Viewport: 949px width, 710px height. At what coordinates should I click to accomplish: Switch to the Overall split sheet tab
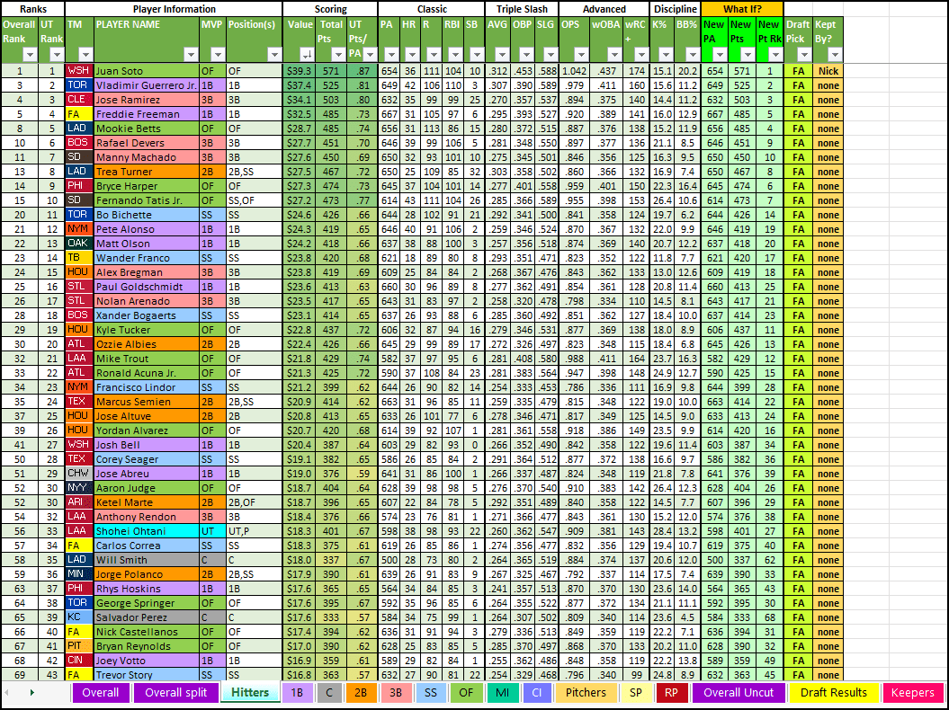point(176,692)
